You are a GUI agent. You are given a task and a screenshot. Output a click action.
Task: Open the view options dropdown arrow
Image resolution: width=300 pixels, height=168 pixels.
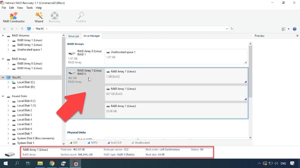coord(289,29)
